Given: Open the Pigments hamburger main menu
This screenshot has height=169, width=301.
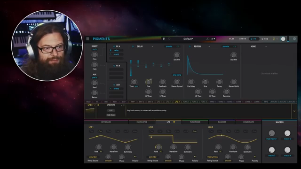Looking at the screenshot, I should click(x=87, y=39).
